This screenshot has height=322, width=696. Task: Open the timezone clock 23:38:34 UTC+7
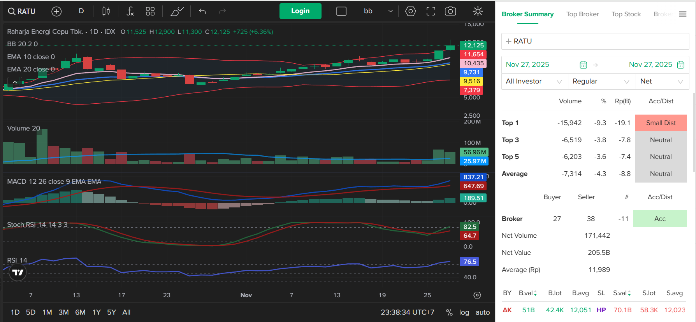[x=408, y=312]
